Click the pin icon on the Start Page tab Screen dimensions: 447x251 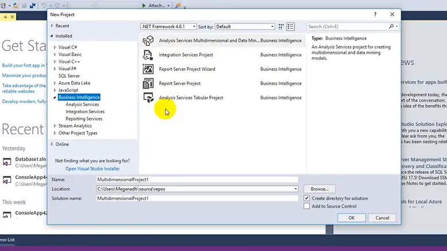click(x=5, y=17)
